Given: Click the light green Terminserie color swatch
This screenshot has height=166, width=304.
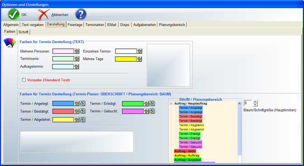Looking at the screenshot, I should click(x=63, y=59).
